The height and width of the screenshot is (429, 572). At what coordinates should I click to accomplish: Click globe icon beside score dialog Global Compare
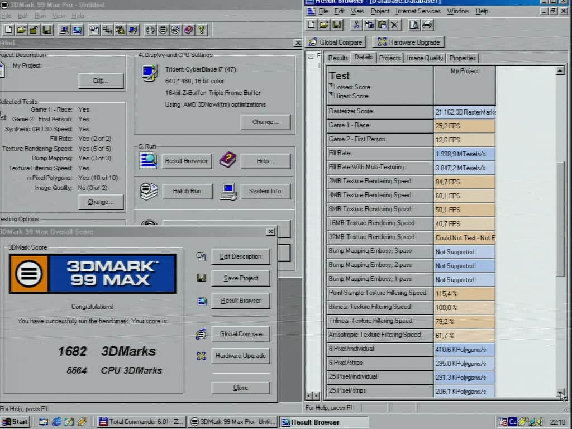pyautogui.click(x=201, y=334)
